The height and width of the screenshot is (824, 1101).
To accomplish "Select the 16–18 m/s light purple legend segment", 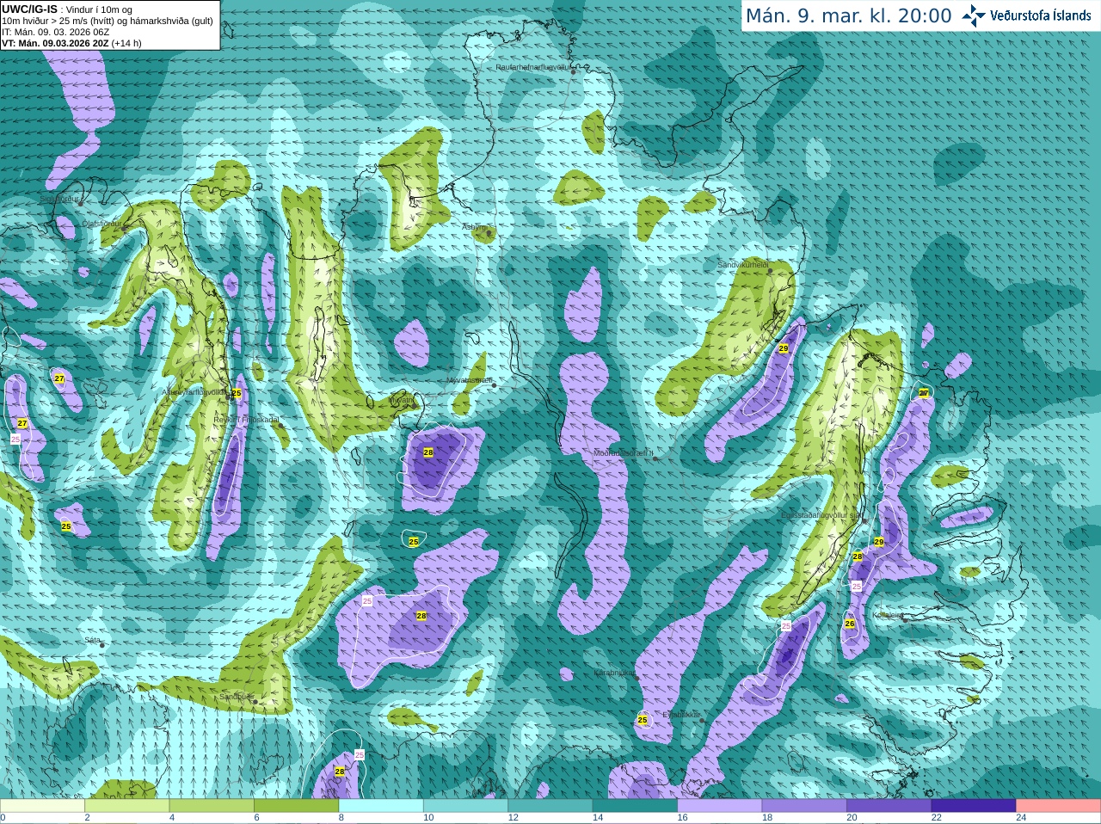I will pos(720,806).
